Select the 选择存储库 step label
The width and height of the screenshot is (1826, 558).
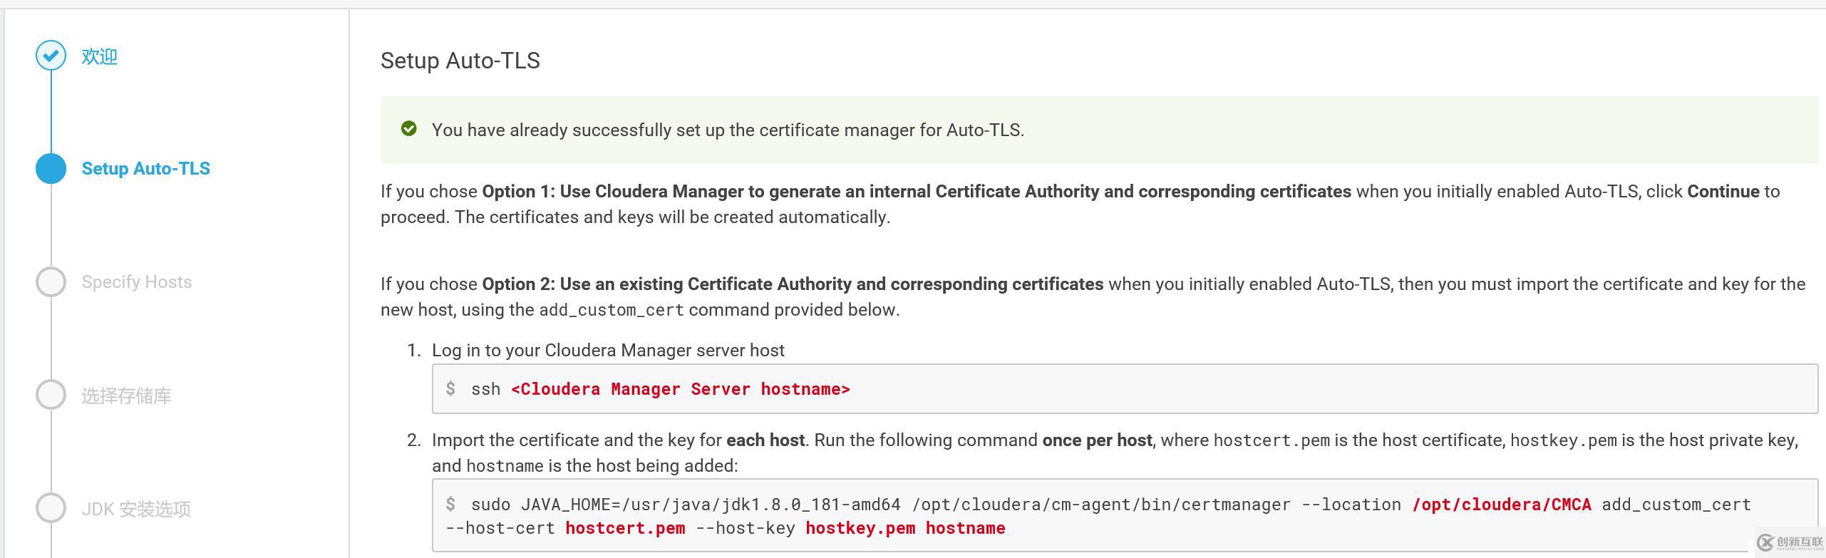[x=126, y=396]
